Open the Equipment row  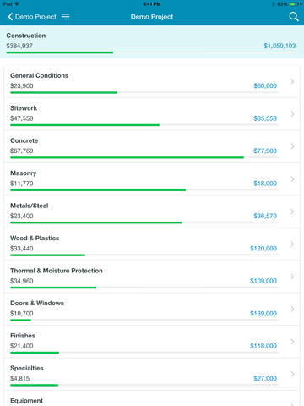pyautogui.click(x=152, y=398)
